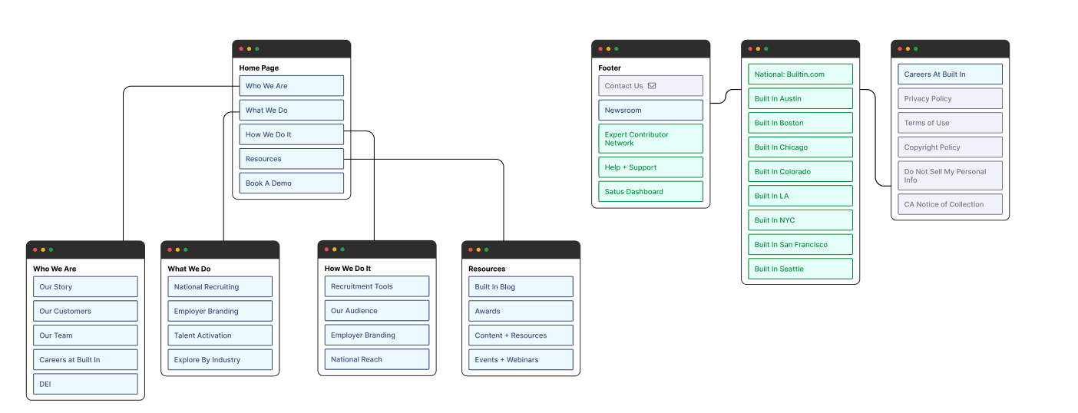Viewport: 1078px width, 413px height.
Task: Click the Content + Resources box
Action: point(521,335)
